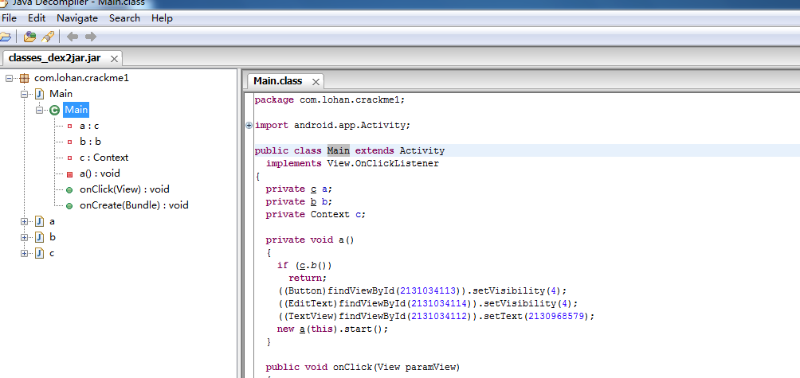This screenshot has height=378, width=800.
Task: Open the Navigate menu
Action: coord(77,18)
